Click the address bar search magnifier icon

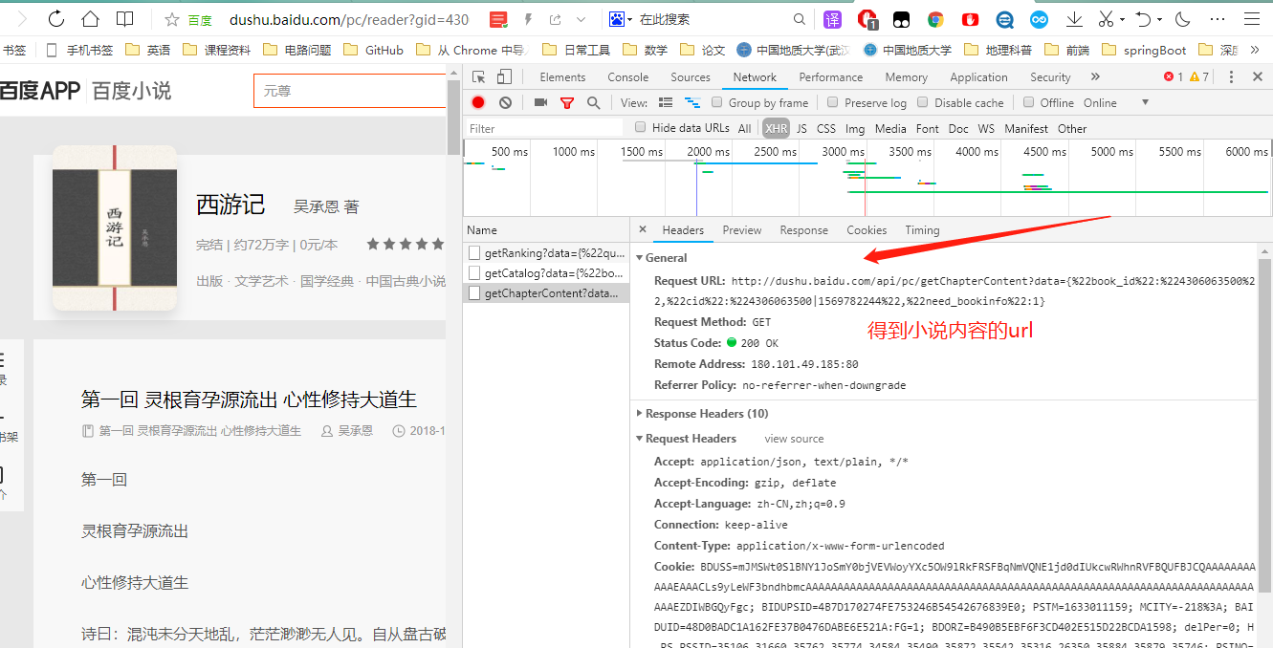(x=800, y=19)
